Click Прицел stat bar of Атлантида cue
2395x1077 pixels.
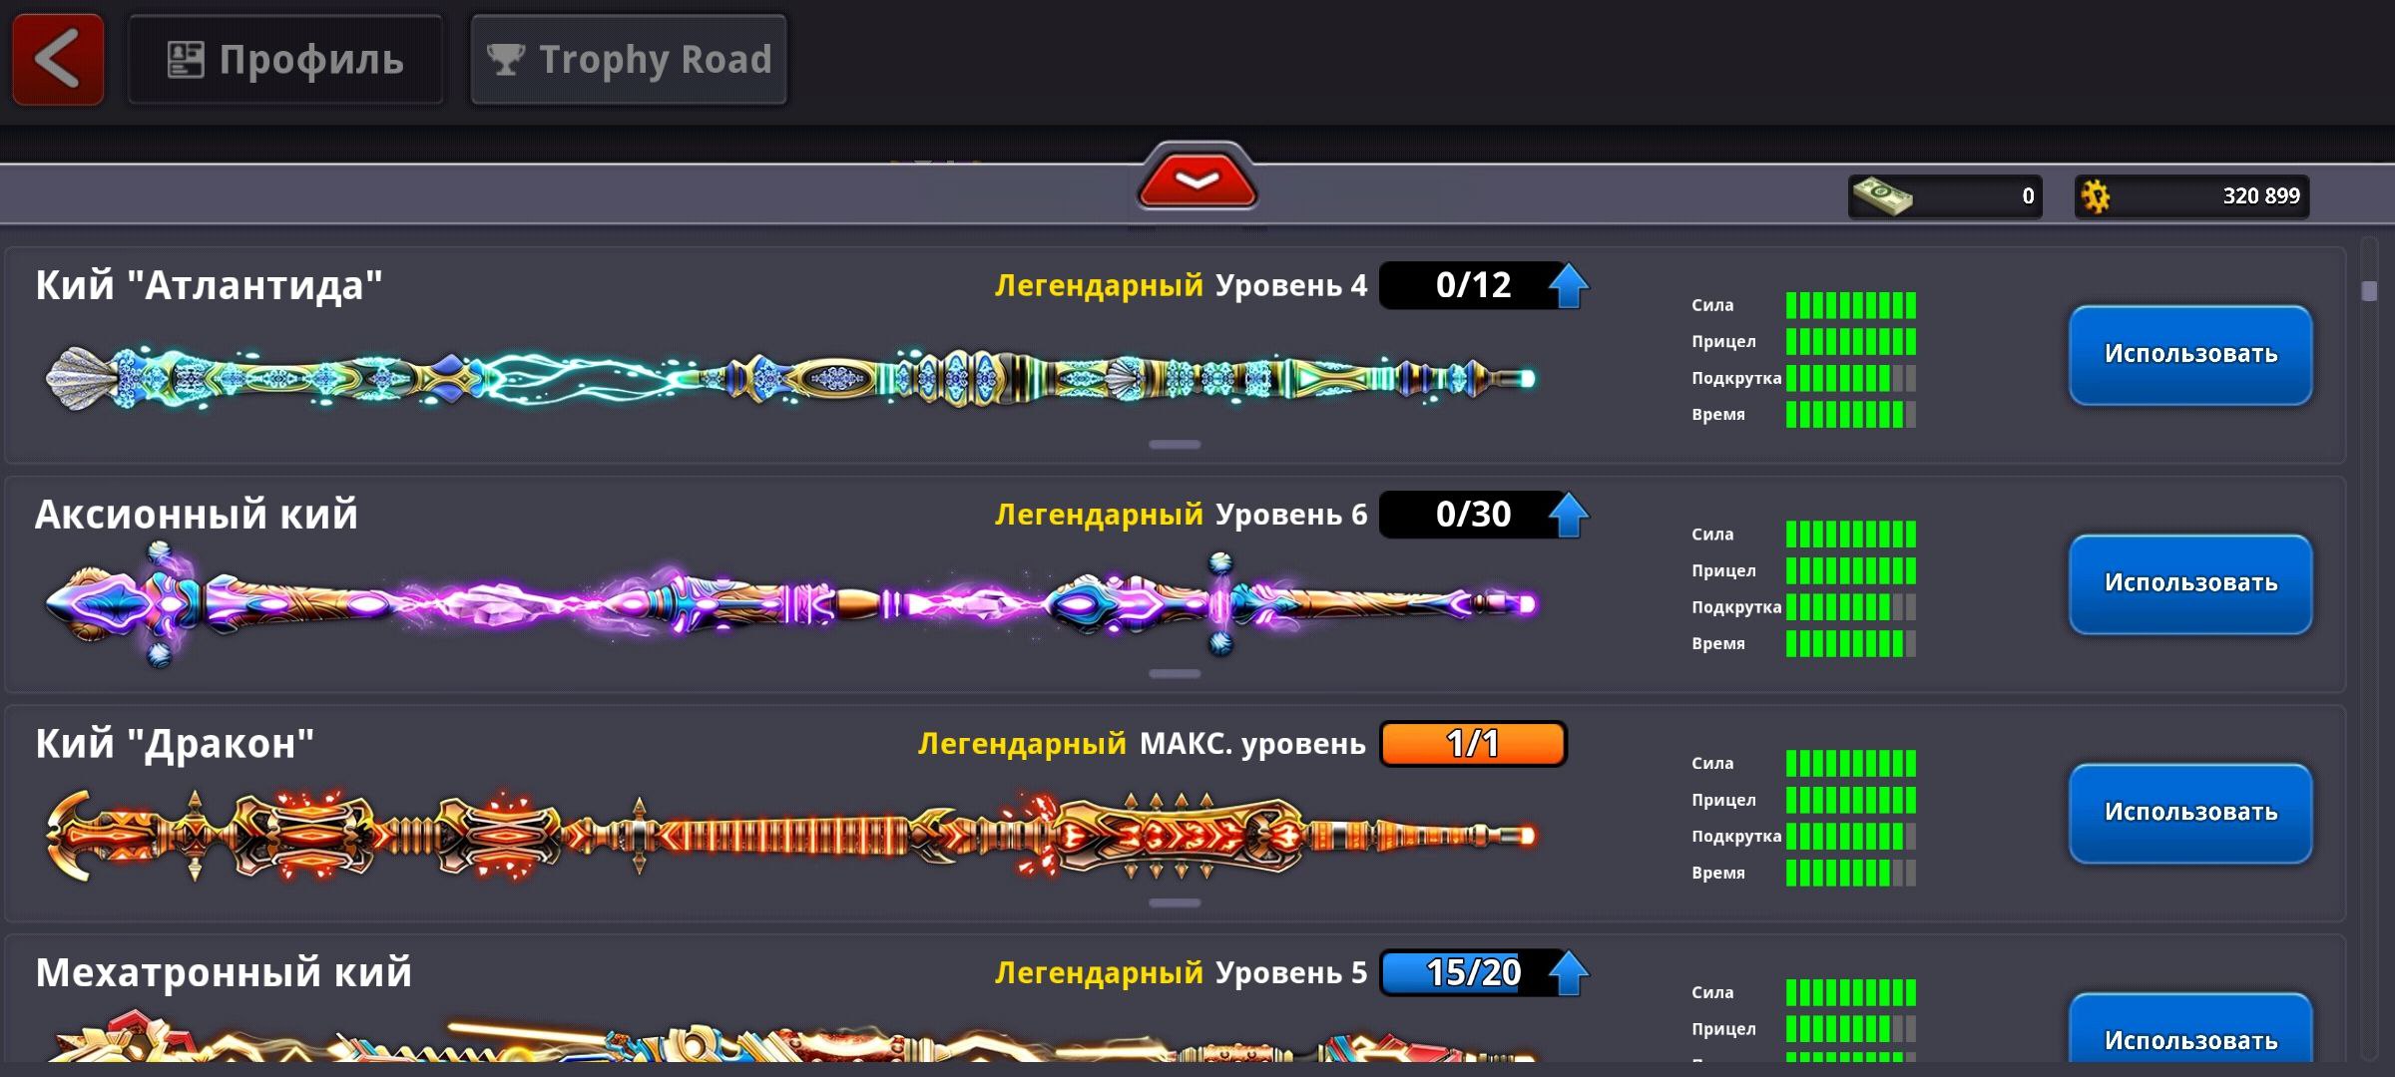1851,342
